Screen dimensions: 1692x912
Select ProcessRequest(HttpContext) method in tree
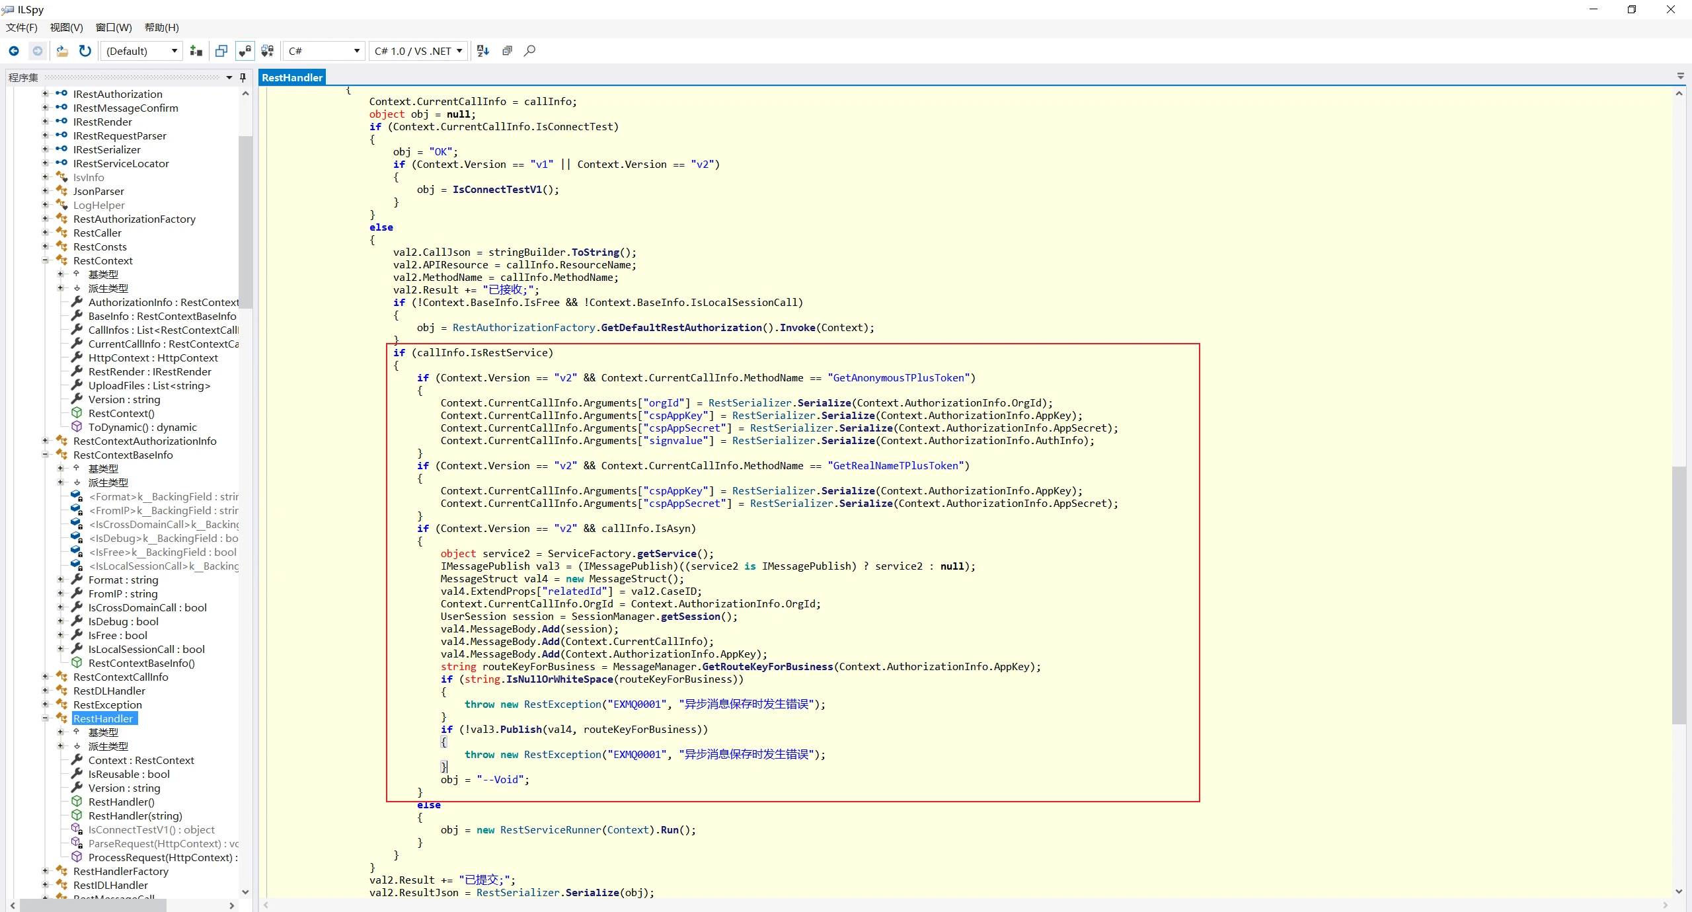[x=163, y=857]
